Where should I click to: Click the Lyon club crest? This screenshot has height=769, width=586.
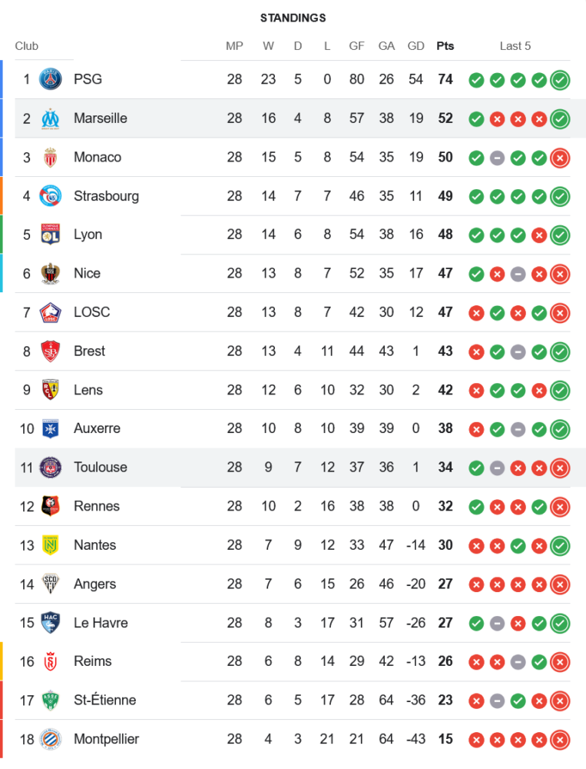click(x=51, y=235)
